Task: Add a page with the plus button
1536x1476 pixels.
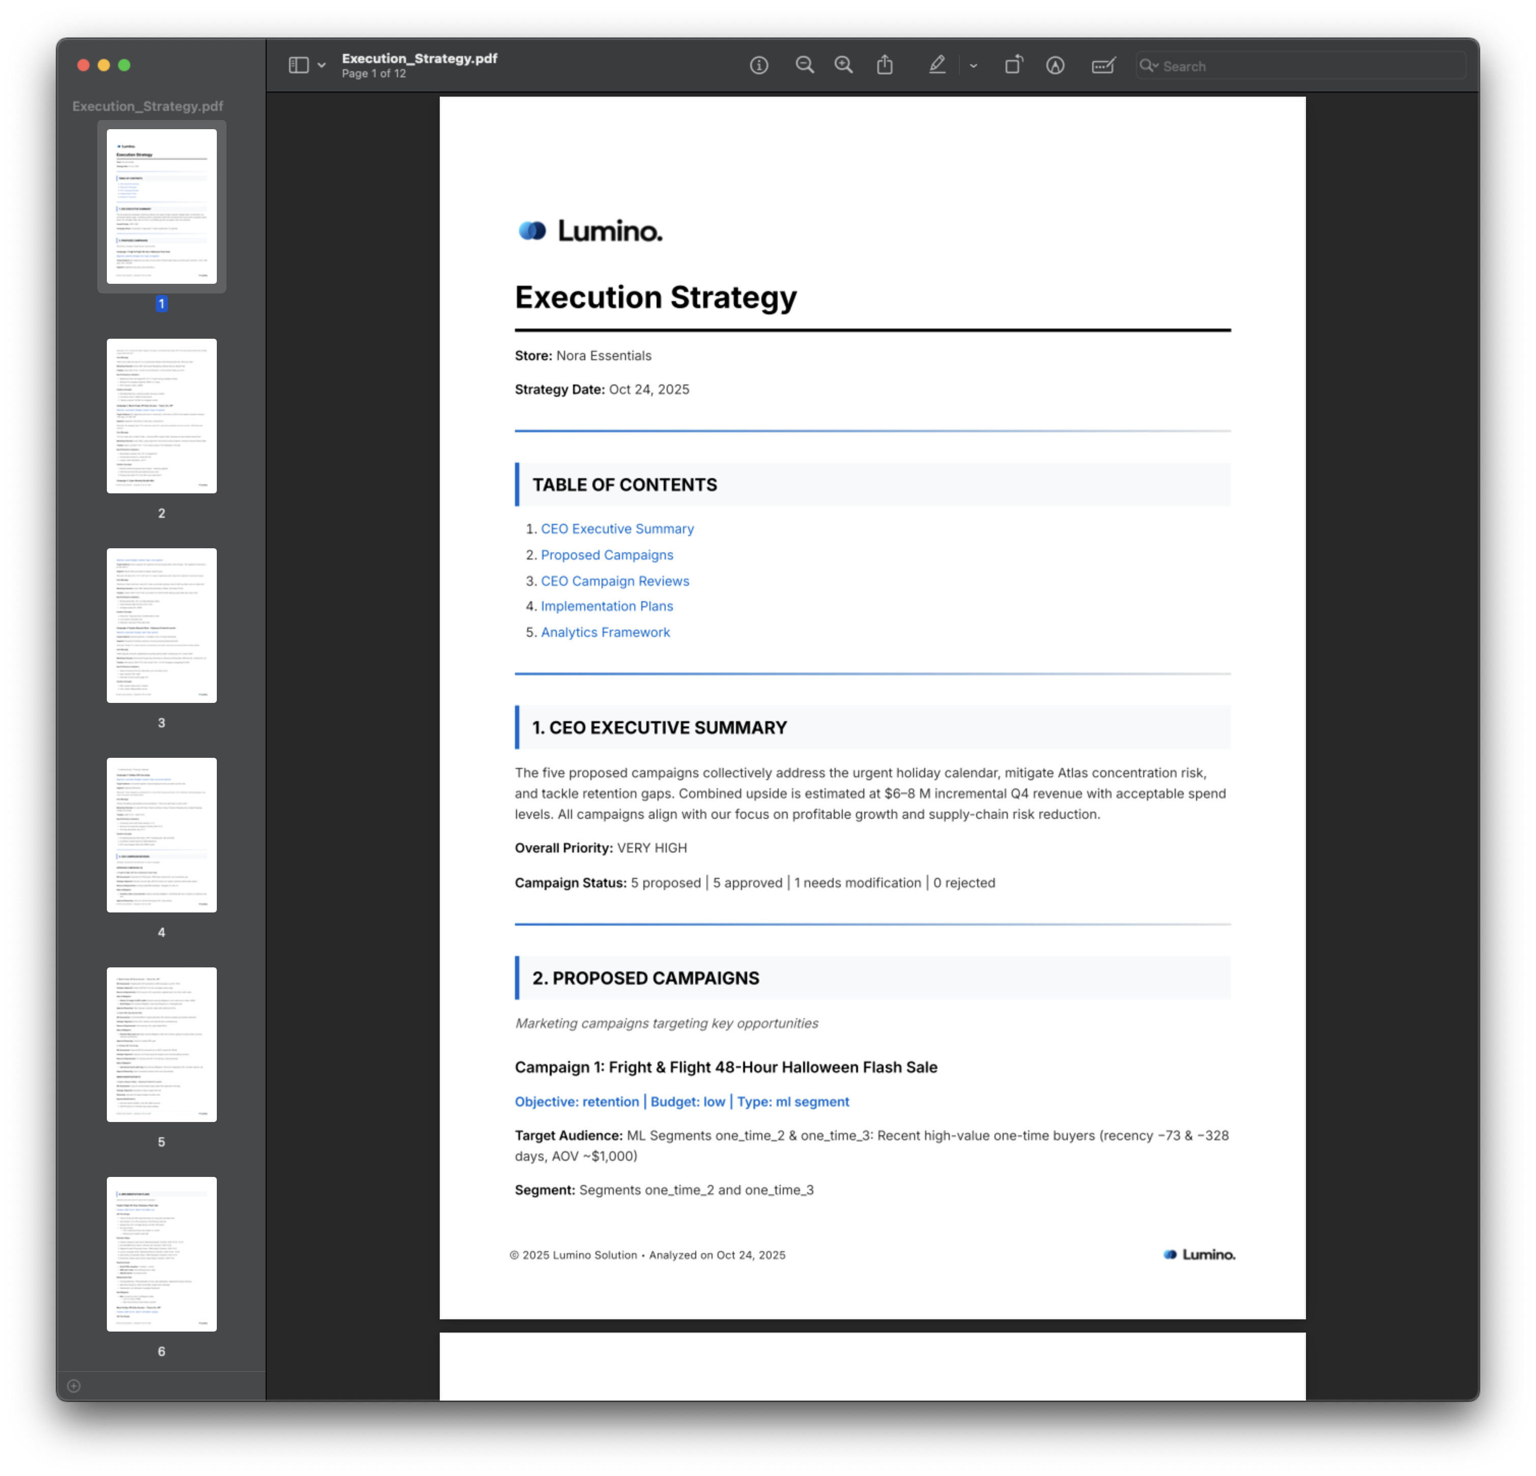Action: click(x=74, y=1385)
